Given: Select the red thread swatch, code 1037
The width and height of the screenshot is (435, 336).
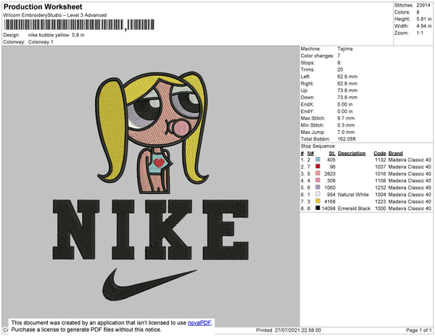Looking at the screenshot, I should click(x=318, y=167).
